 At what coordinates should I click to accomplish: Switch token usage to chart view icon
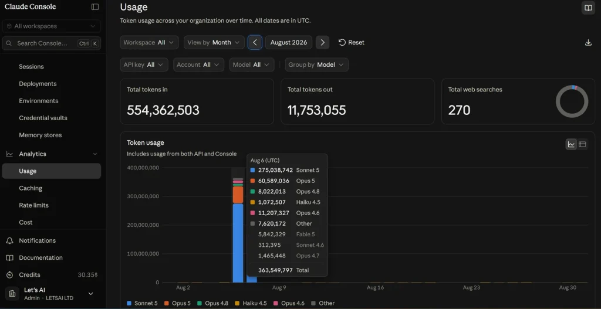click(571, 144)
